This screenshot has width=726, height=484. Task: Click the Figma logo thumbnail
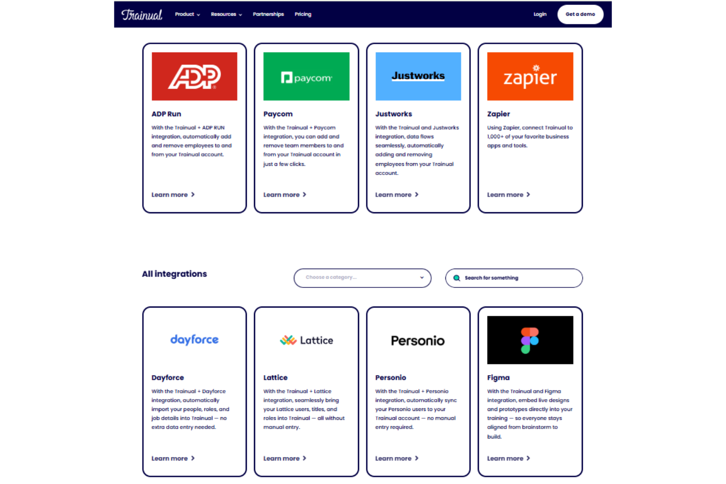pyautogui.click(x=530, y=340)
